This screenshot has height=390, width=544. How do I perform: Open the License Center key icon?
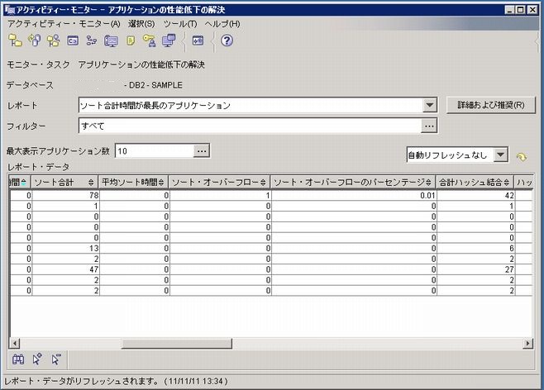[150, 40]
